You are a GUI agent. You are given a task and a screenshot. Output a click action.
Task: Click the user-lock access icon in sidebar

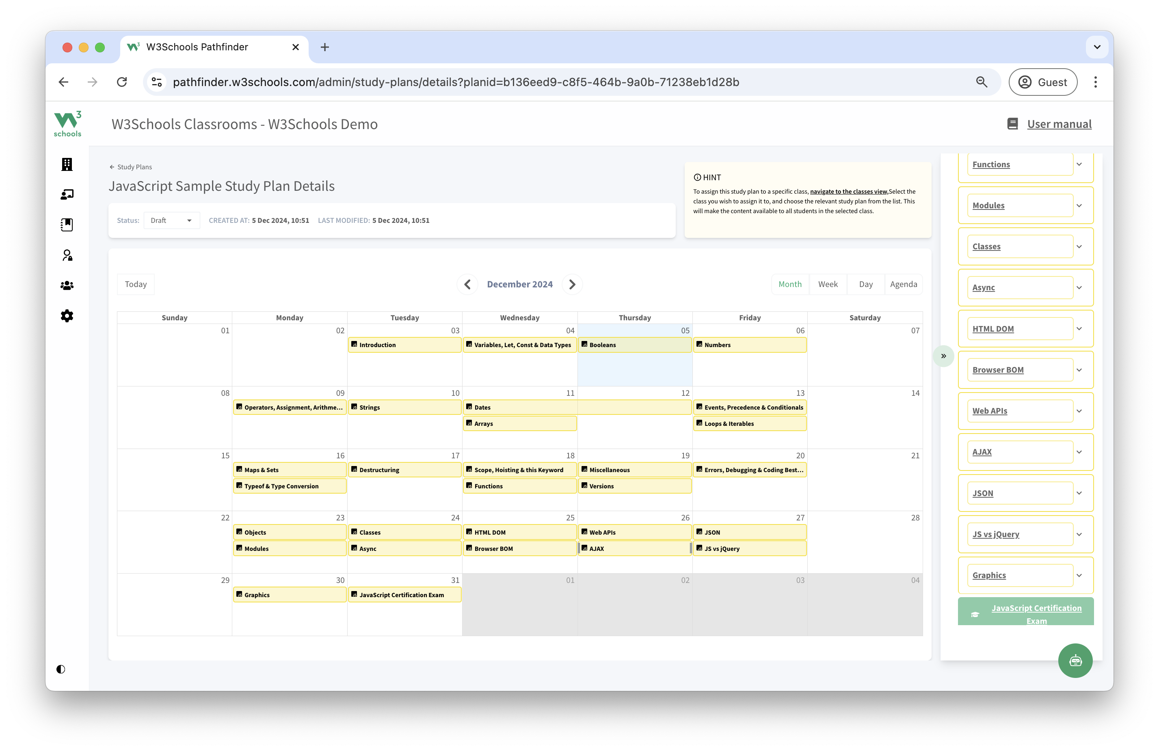(67, 255)
